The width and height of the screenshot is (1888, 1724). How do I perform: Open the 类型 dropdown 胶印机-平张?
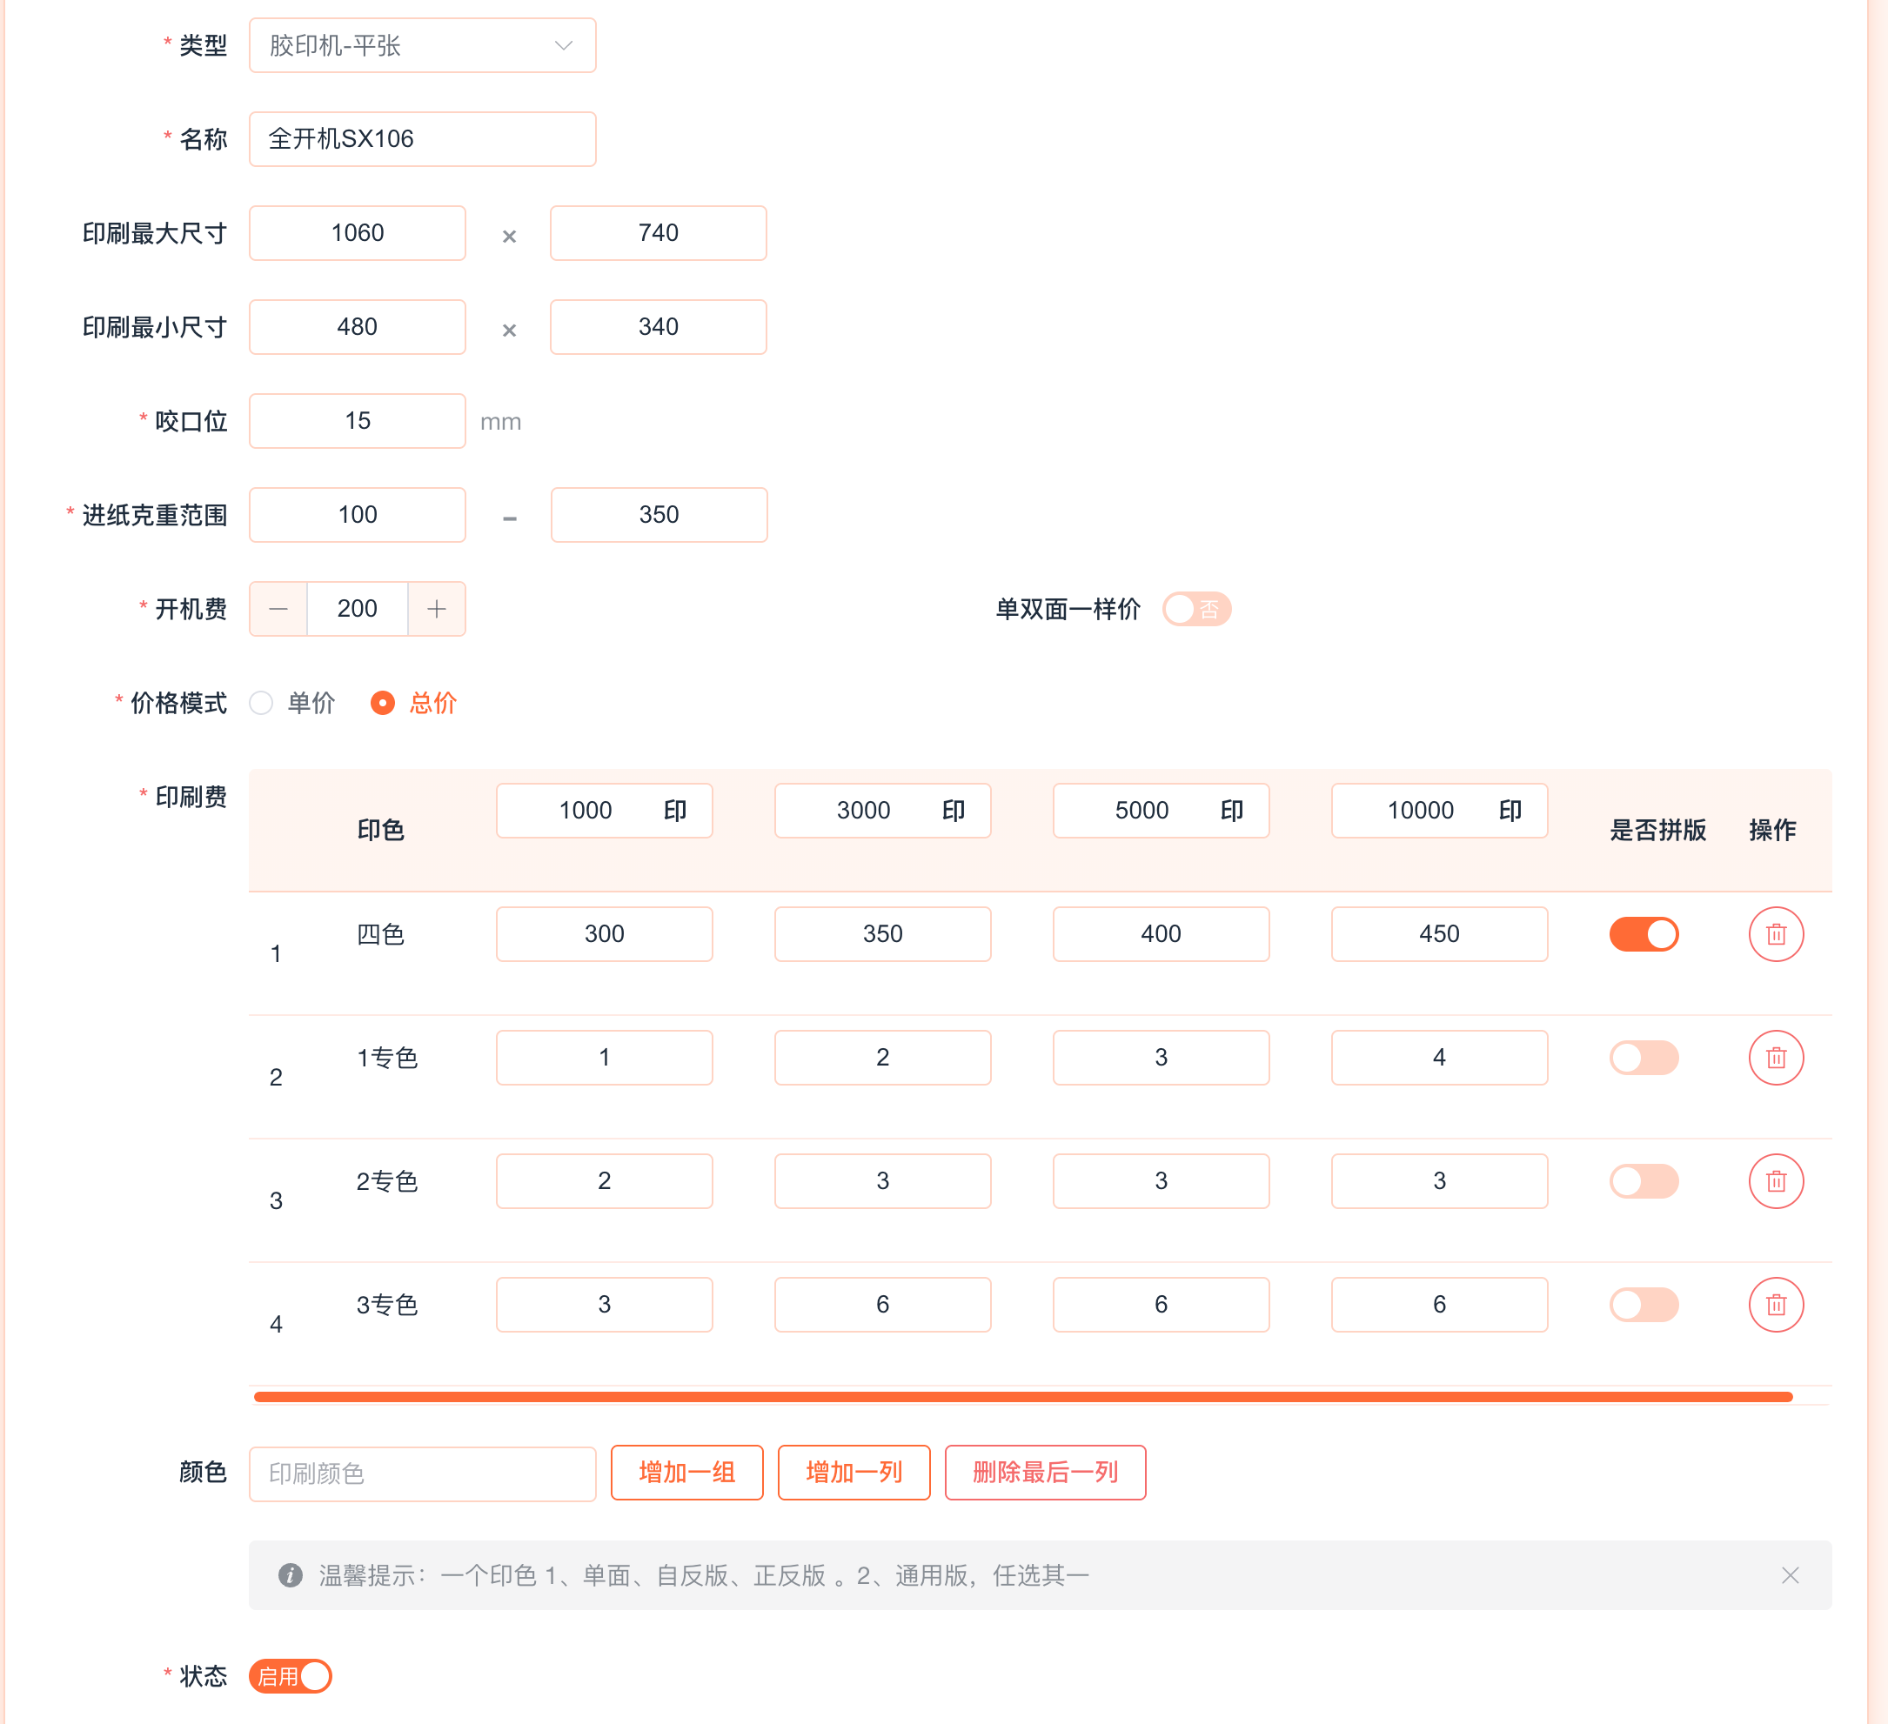click(421, 45)
